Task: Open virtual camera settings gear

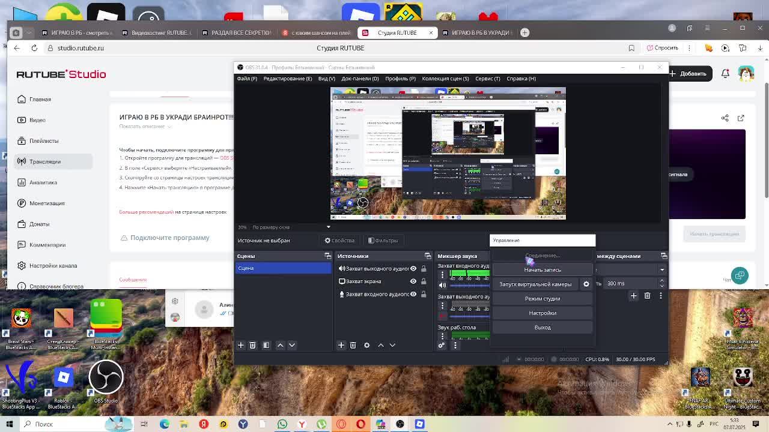Action: click(x=586, y=284)
